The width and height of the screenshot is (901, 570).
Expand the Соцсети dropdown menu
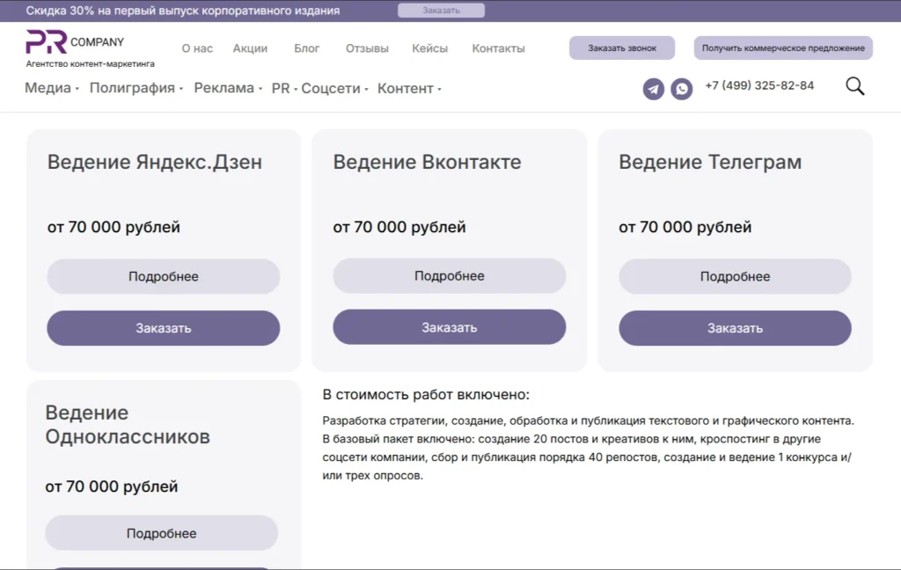point(335,89)
